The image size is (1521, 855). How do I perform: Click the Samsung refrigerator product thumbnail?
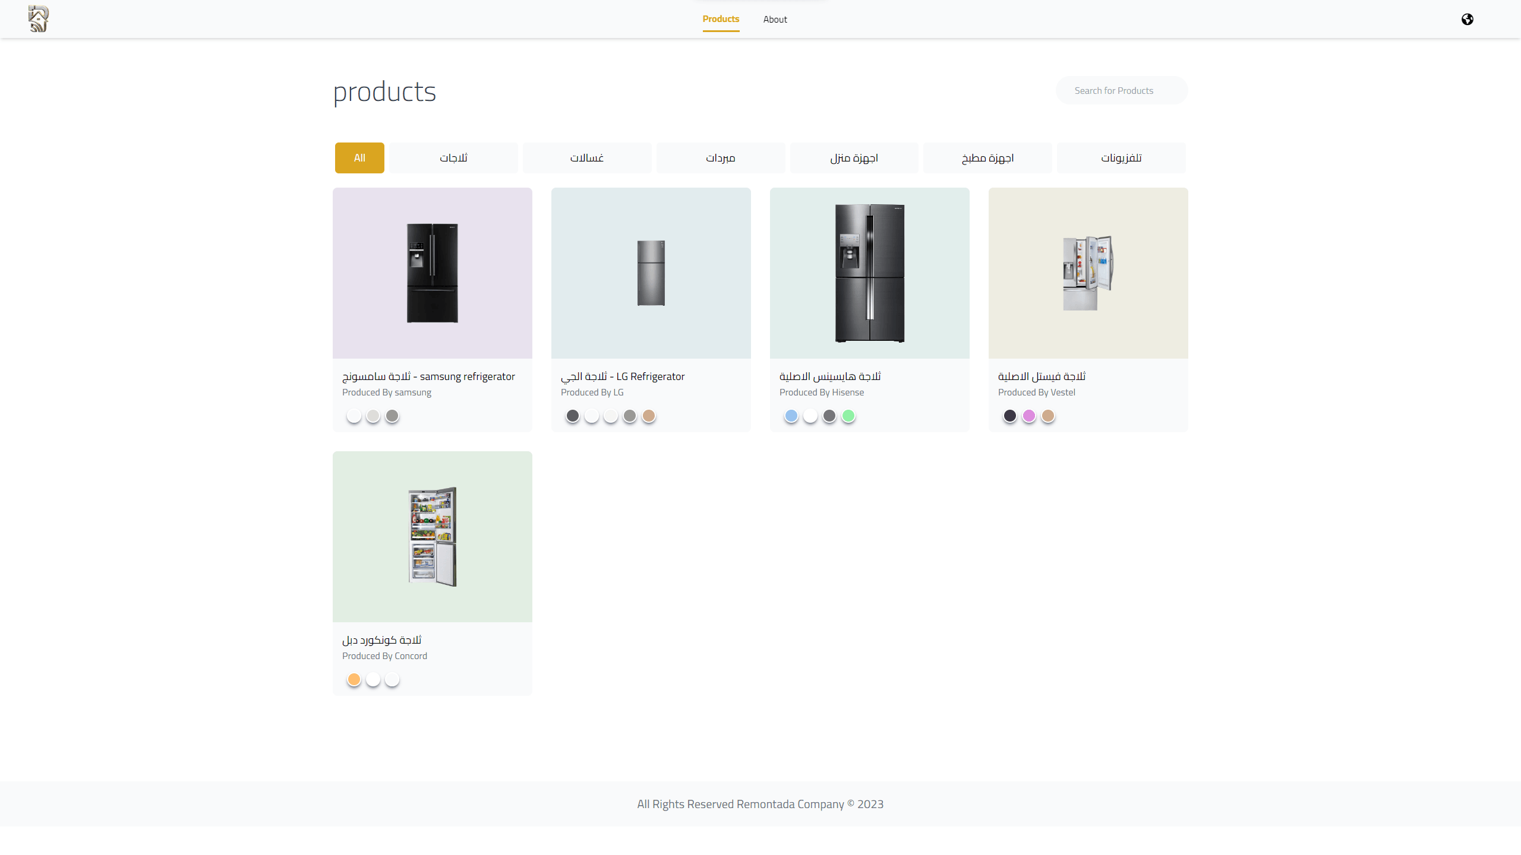[433, 273]
